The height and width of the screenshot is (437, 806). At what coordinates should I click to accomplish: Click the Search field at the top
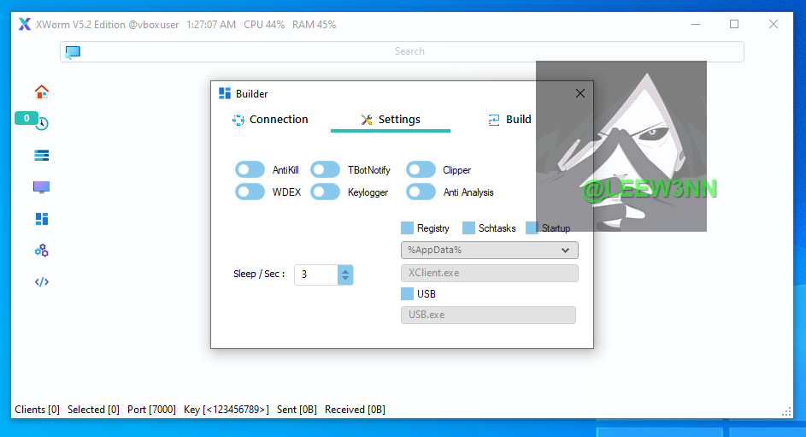coord(409,52)
